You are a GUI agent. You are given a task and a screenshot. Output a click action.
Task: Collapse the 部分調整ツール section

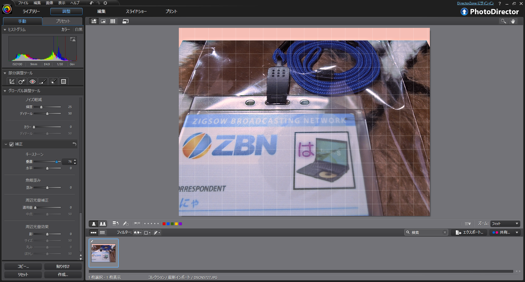5,73
